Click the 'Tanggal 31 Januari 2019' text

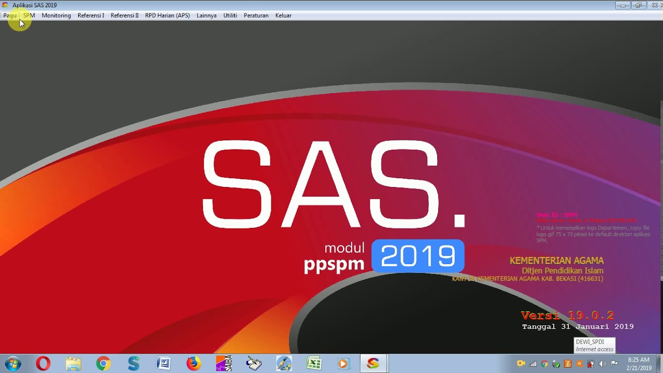coord(578,326)
